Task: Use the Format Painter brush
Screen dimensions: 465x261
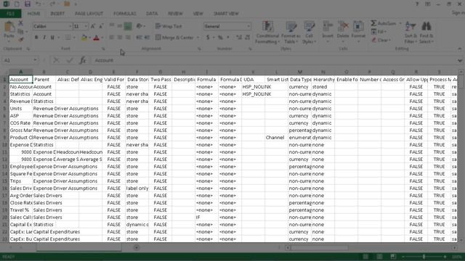Action: pyautogui.click(x=20, y=38)
